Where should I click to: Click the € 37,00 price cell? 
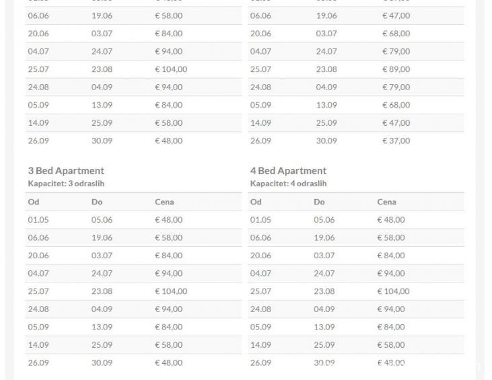tap(396, 141)
